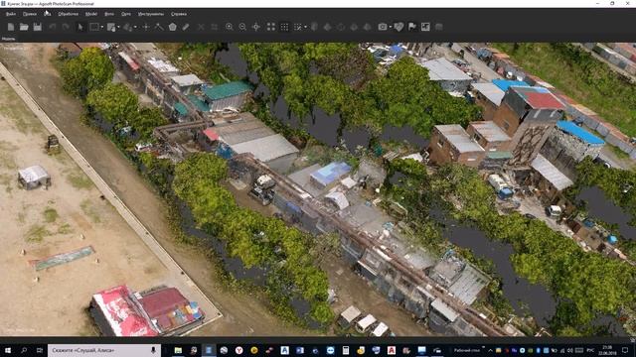Viewport: 636px width, 357px height.
Task: Open the Yandex browser taskbar icon
Action: pos(238,350)
